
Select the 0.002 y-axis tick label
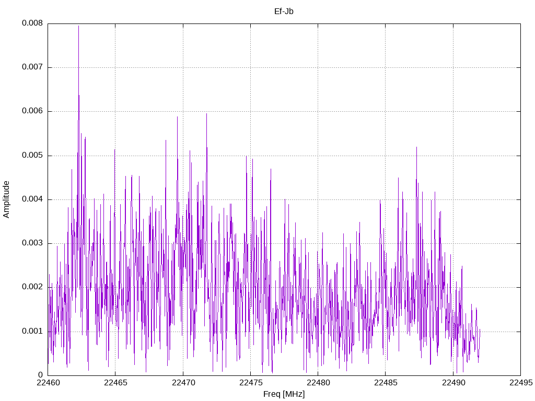pos(32,287)
